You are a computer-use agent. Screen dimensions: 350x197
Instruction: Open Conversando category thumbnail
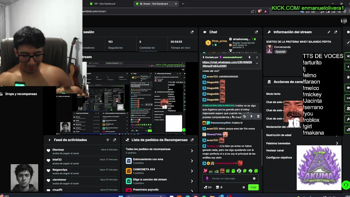pyautogui.click(x=269, y=49)
